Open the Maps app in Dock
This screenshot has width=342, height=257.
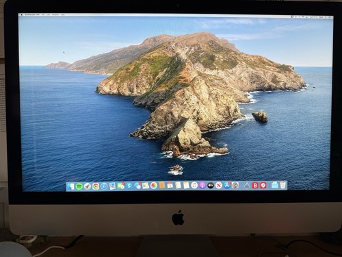tap(146, 186)
